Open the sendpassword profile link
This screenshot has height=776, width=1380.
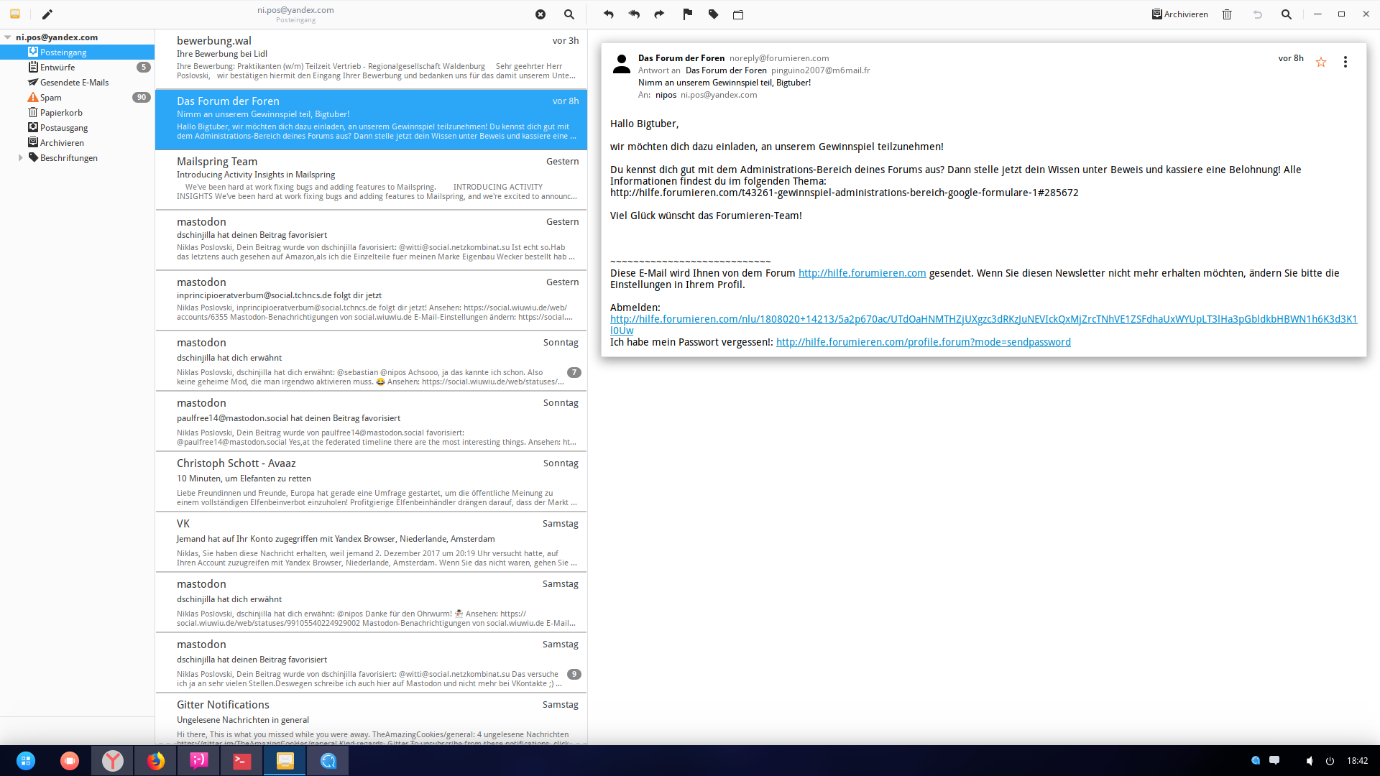[923, 342]
